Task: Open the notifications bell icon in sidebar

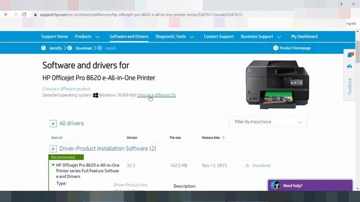Action: click(350, 55)
